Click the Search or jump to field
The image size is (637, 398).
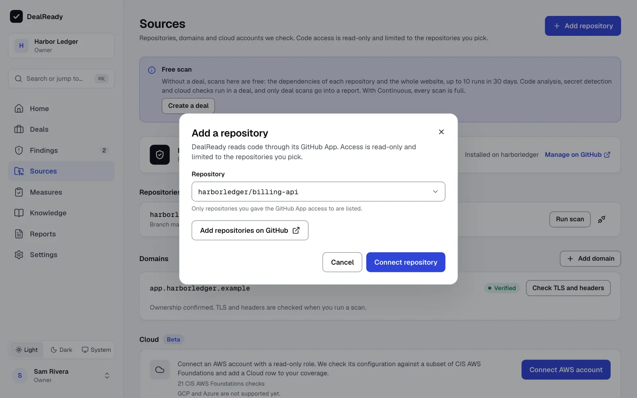pos(61,79)
